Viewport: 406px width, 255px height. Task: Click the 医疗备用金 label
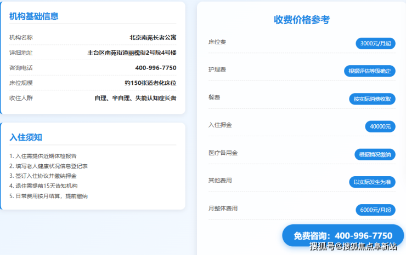coord(223,153)
